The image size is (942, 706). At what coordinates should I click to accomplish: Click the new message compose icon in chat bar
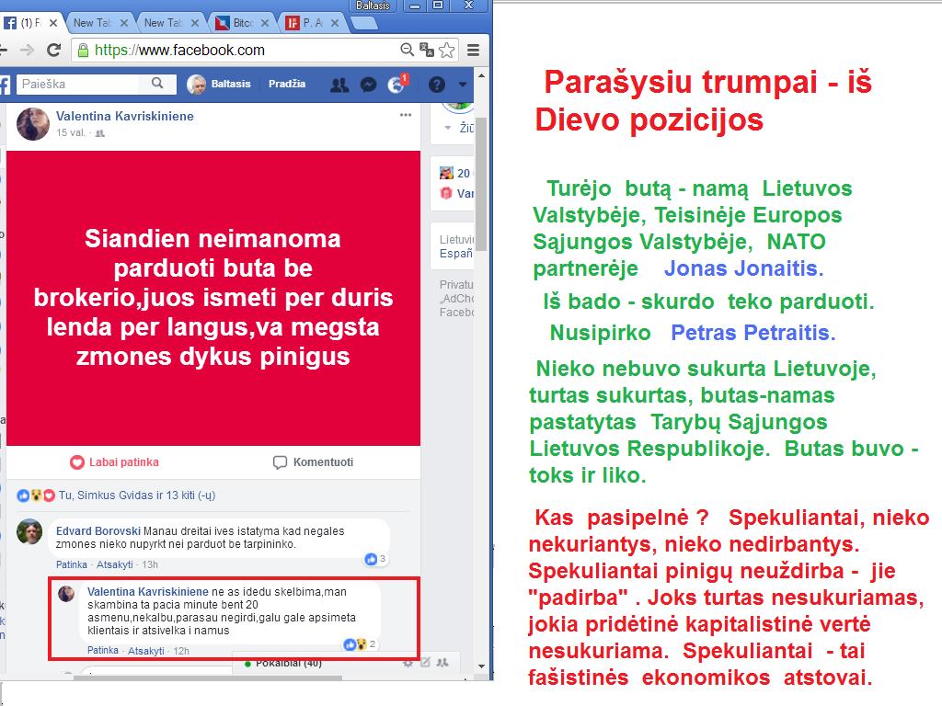[x=425, y=663]
